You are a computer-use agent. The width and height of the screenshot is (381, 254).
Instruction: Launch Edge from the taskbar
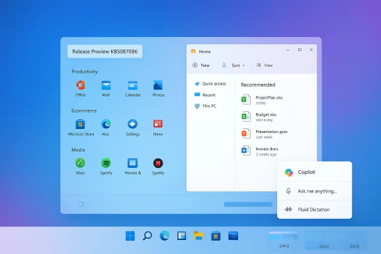[165, 235]
